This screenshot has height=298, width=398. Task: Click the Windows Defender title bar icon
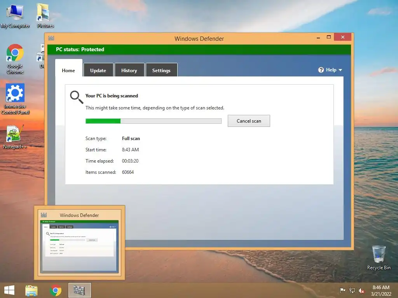pyautogui.click(x=51, y=38)
